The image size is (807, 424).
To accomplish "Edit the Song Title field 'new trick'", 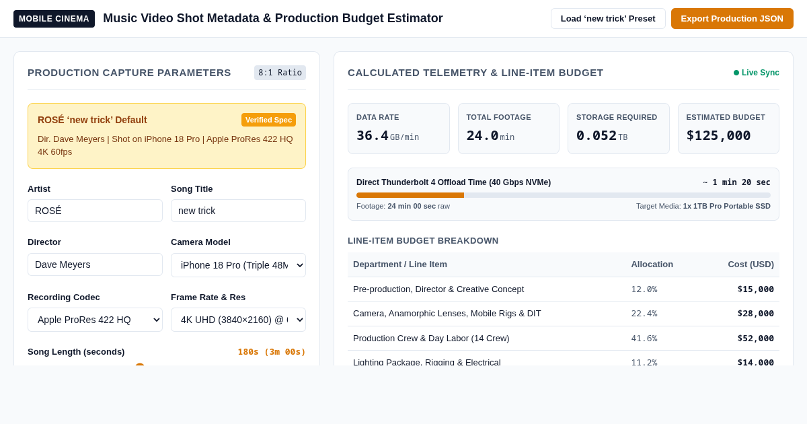I will [x=238, y=211].
